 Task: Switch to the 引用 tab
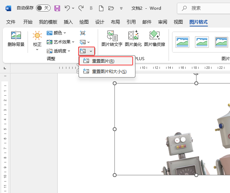(131, 22)
